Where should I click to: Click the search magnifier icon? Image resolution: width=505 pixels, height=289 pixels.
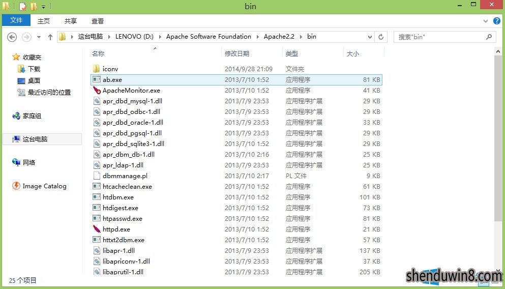point(489,37)
